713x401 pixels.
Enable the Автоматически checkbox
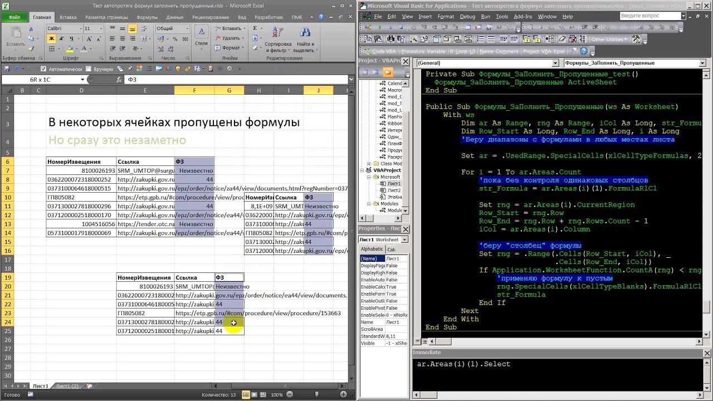pos(45,69)
